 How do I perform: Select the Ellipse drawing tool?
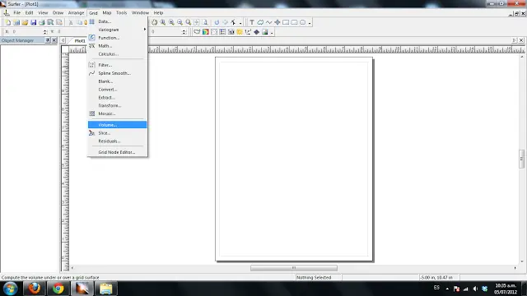[x=302, y=22]
